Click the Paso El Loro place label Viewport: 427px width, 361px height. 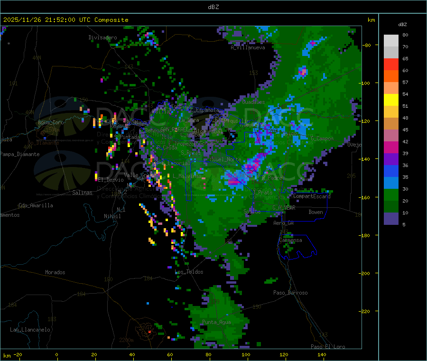328,347
